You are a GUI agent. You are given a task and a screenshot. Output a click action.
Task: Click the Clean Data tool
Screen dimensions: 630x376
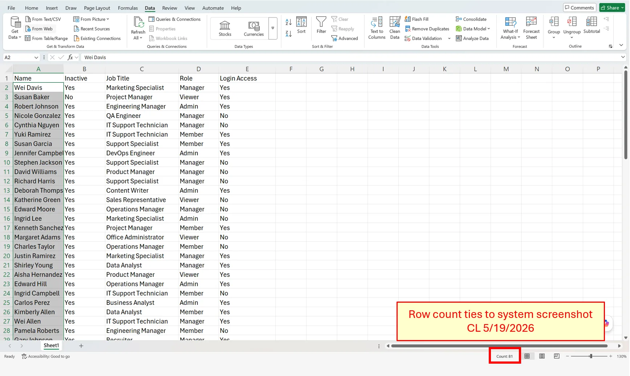(395, 28)
